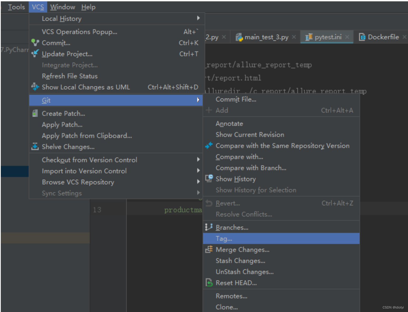Open Remotes... from the Git submenu
The height and width of the screenshot is (312, 408).
coord(281,296)
